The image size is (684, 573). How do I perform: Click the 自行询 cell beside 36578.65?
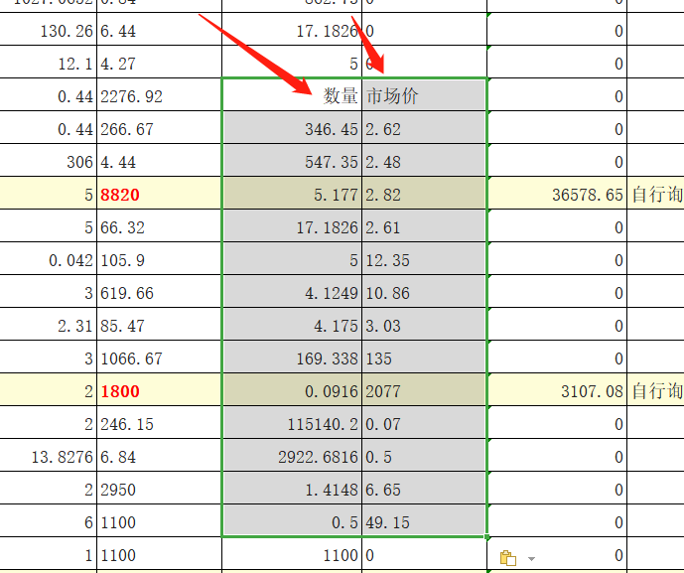click(x=655, y=196)
